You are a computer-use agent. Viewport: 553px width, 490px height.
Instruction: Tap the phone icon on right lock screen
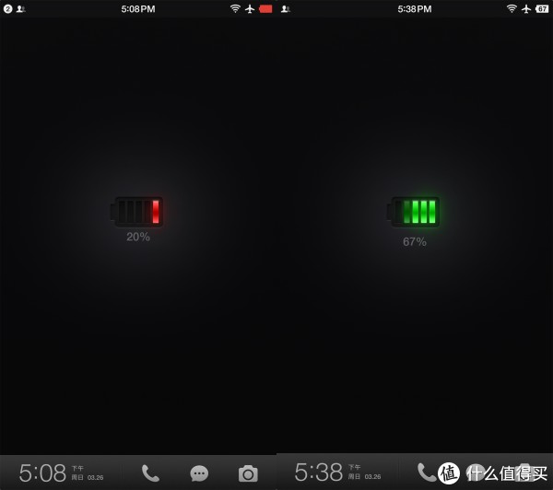pos(427,472)
